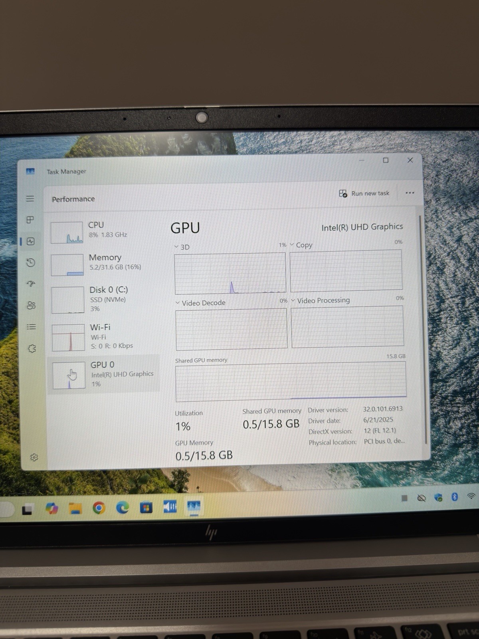Click the Copy engine graph
The width and height of the screenshot is (479, 639).
pyautogui.click(x=346, y=270)
